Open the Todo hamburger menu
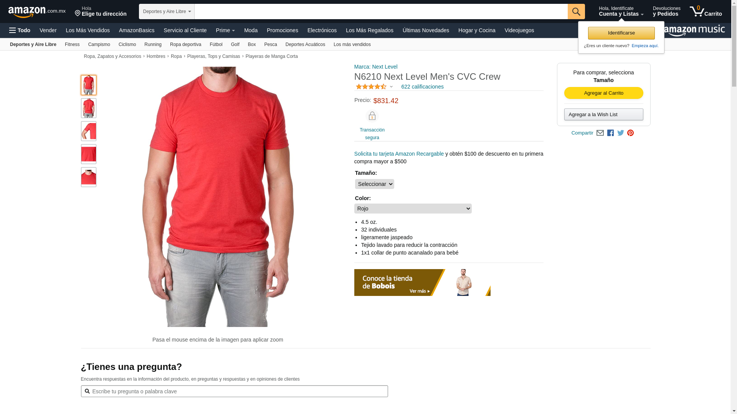Image resolution: width=737 pixels, height=414 pixels. [x=20, y=30]
